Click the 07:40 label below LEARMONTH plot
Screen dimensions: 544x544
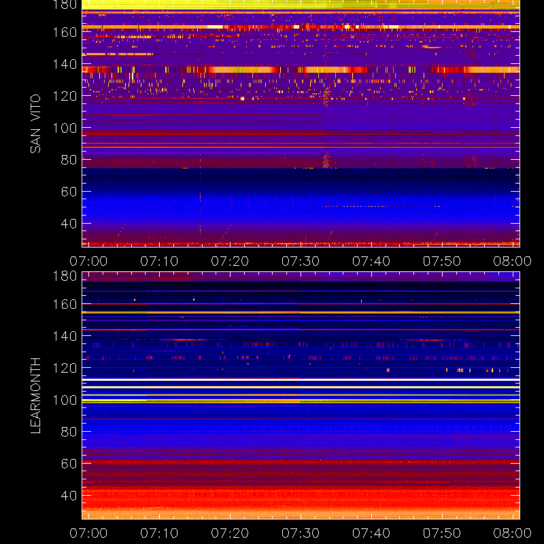pos(371,533)
